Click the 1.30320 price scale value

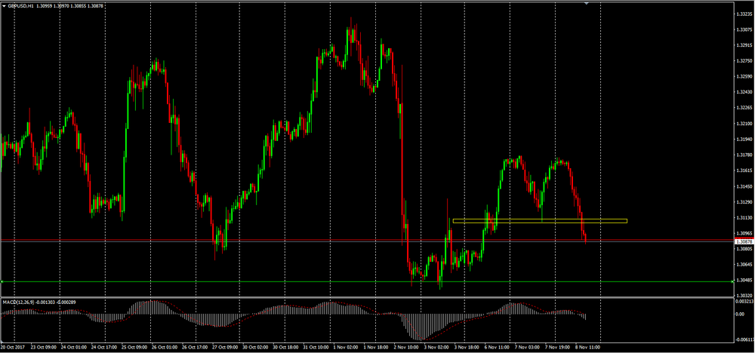[x=744, y=295]
